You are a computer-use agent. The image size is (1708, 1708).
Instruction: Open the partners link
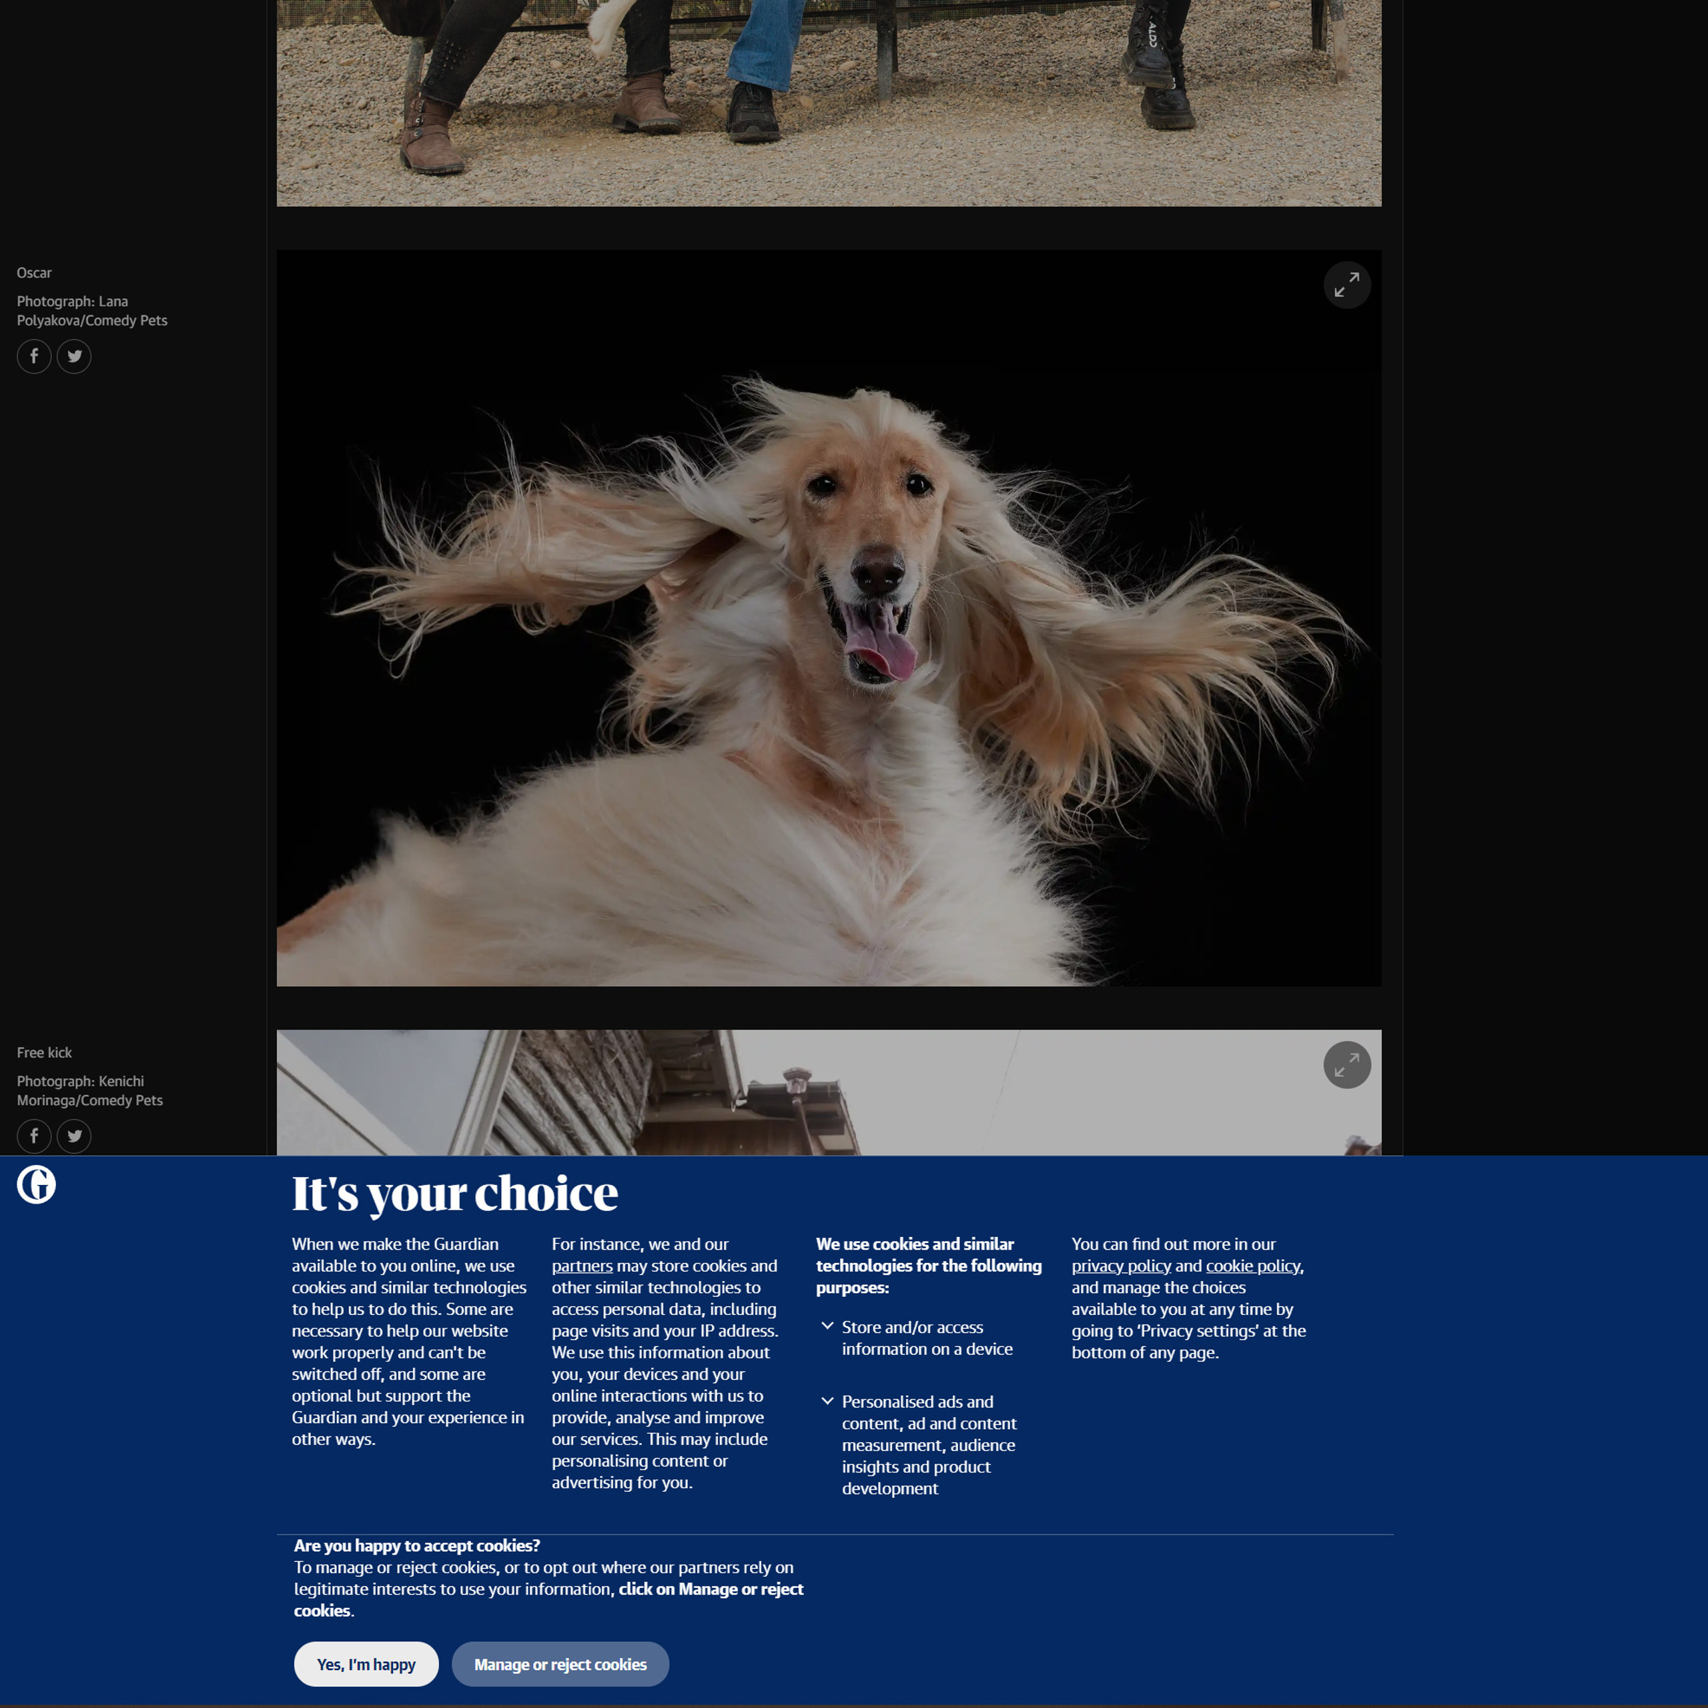tap(582, 1266)
